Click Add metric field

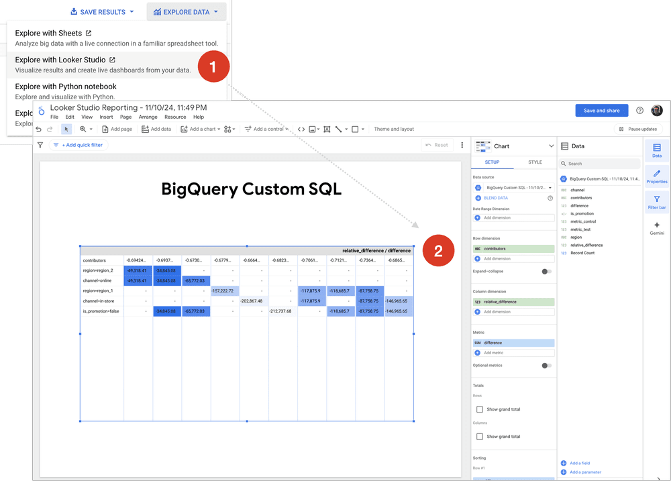pyautogui.click(x=513, y=353)
